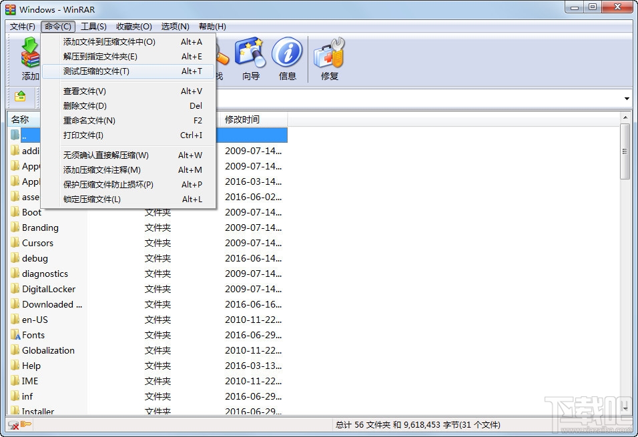
Task: Open the 修复 (Repair) tool
Action: point(329,59)
